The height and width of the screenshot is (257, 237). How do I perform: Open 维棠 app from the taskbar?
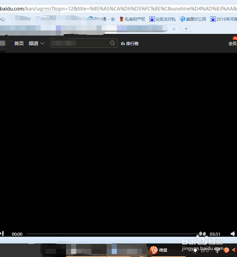click(158, 250)
